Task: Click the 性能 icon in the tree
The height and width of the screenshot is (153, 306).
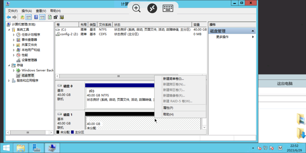Action: tap(18, 55)
